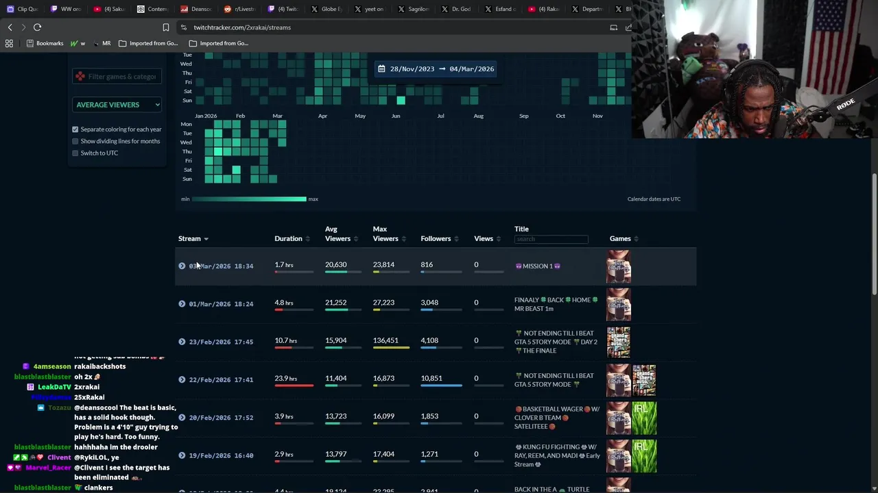Switch to the 'Dr. God' X tab
The width and height of the screenshot is (878, 493).
point(456,9)
